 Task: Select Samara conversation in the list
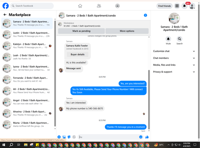[x=27, y=23]
